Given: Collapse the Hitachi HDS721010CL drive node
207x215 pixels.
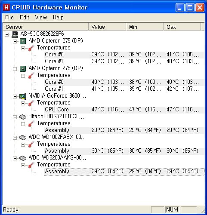Looking at the screenshot, I should 15,117.
